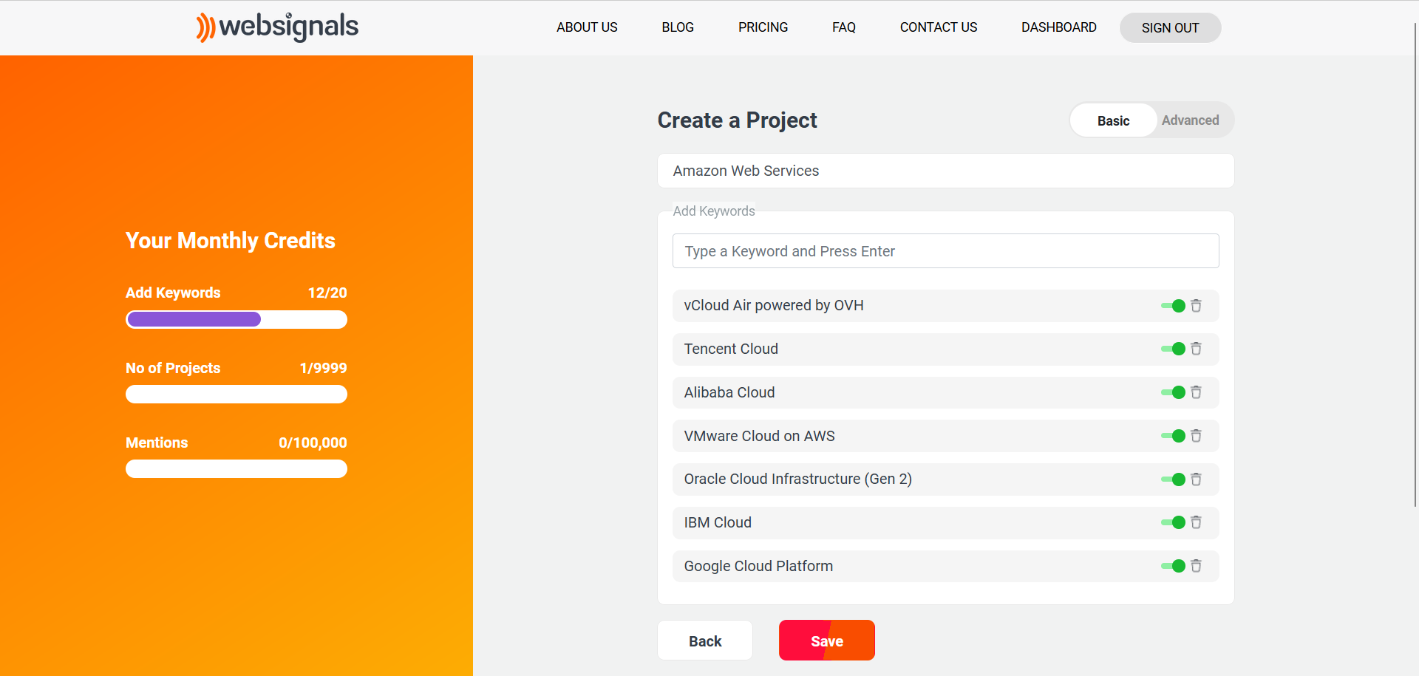Click the Create a Project heading
This screenshot has width=1419, height=676.
click(737, 120)
